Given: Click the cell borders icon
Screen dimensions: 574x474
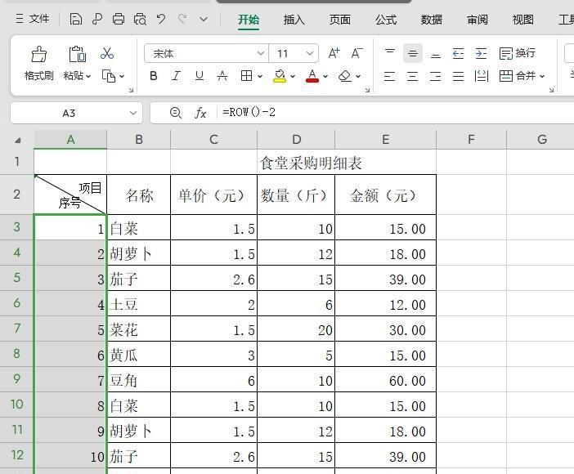Looking at the screenshot, I should pyautogui.click(x=246, y=76).
